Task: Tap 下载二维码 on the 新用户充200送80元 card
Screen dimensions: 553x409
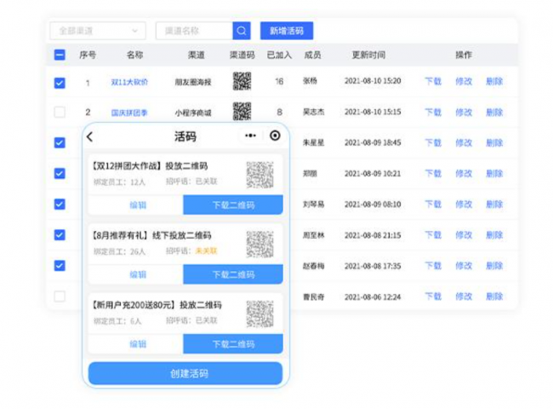Action: tap(233, 344)
